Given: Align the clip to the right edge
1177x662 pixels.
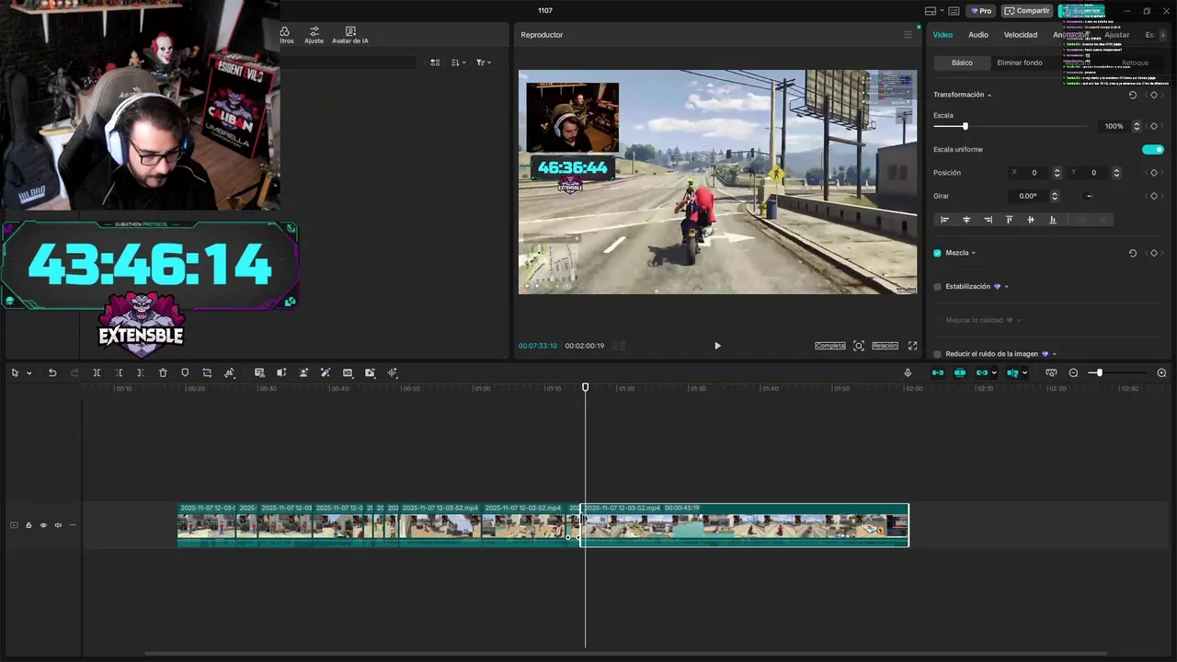Looking at the screenshot, I should click(988, 220).
